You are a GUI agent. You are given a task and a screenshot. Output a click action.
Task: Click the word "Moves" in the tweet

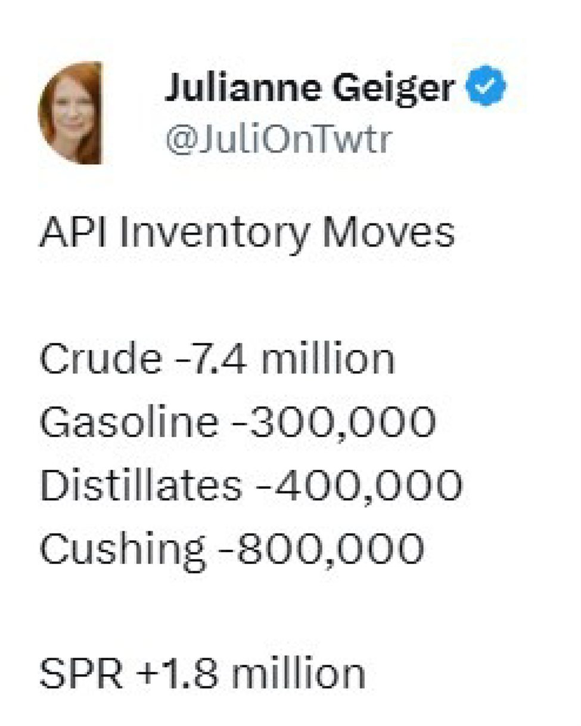pos(389,232)
